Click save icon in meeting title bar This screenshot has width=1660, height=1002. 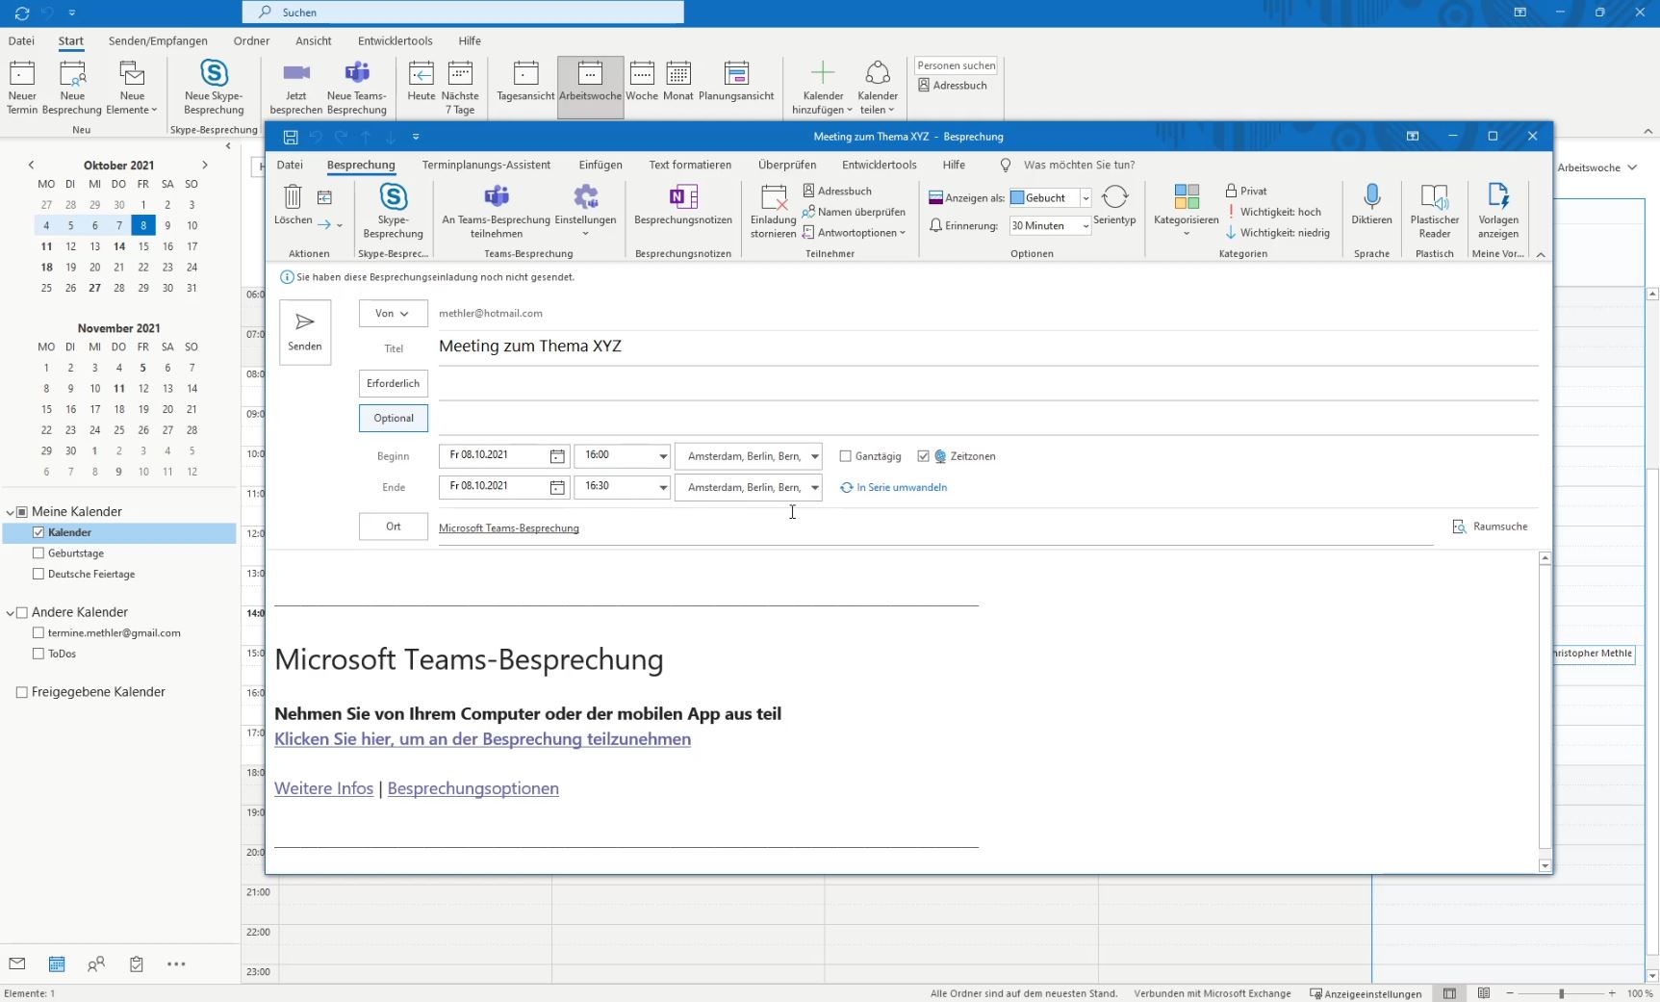291,137
